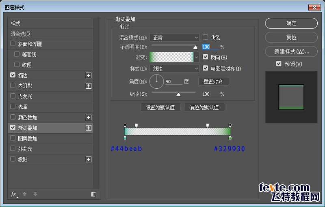Open the 光泽 settings row
The height and width of the screenshot is (207, 325).
(x=50, y=107)
